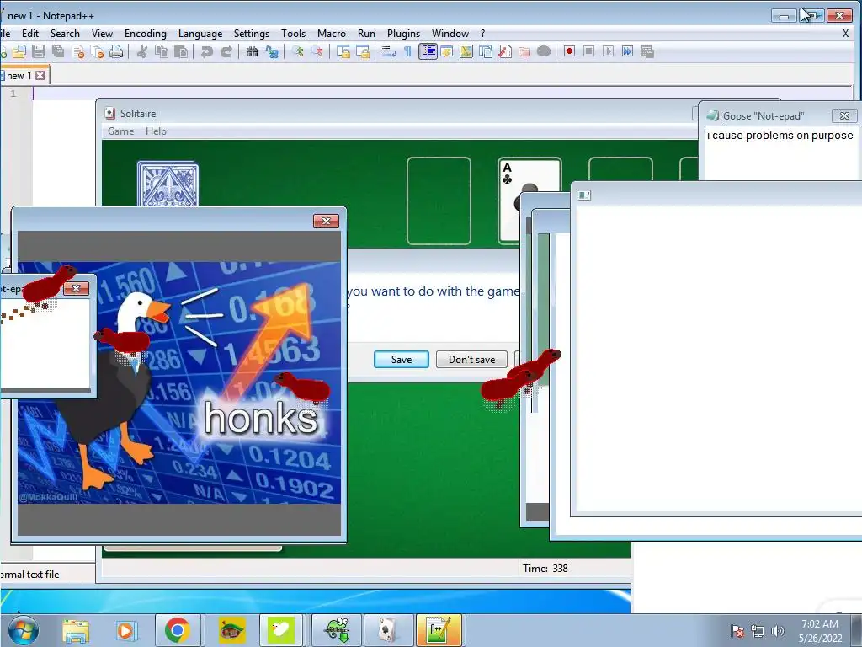The image size is (862, 647).
Task: Click the "i cause problems on purpose" text
Action: [x=780, y=136]
